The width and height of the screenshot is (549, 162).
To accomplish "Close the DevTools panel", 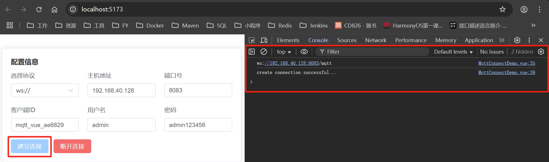I will [541, 40].
